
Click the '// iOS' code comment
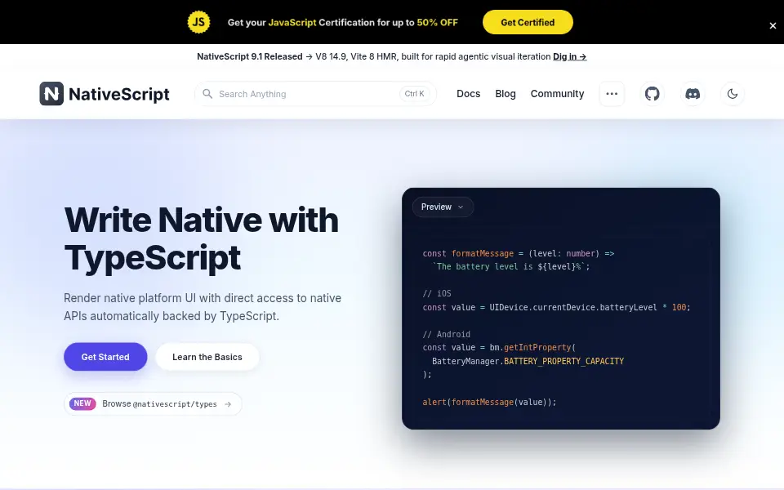437,293
